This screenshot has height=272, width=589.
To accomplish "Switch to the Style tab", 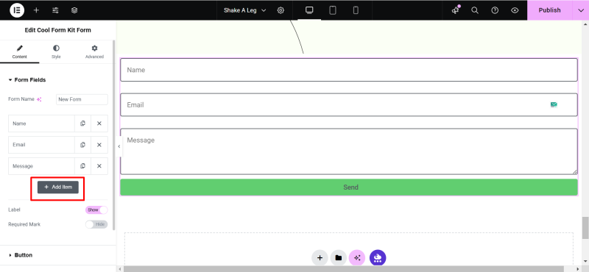I will click(x=56, y=51).
